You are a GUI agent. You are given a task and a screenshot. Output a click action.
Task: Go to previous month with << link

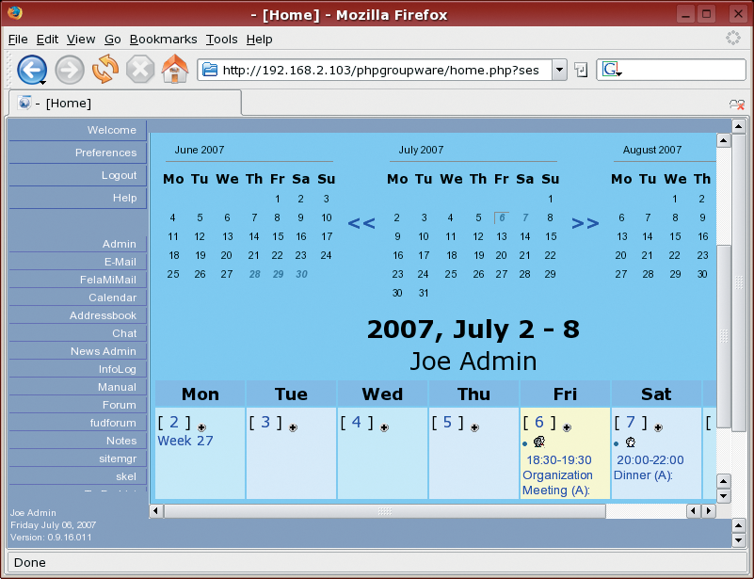pos(361,223)
